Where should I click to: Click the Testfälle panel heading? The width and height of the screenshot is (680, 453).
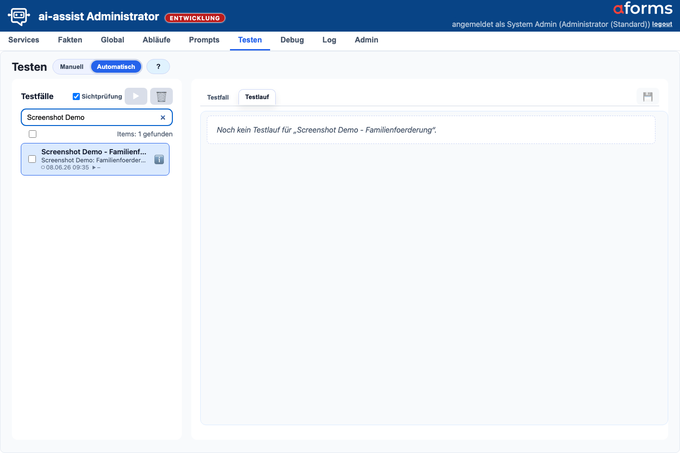37,96
